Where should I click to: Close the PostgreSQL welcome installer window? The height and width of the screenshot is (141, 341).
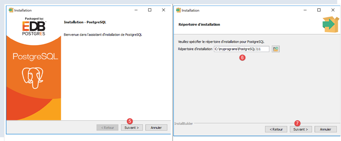(163, 10)
